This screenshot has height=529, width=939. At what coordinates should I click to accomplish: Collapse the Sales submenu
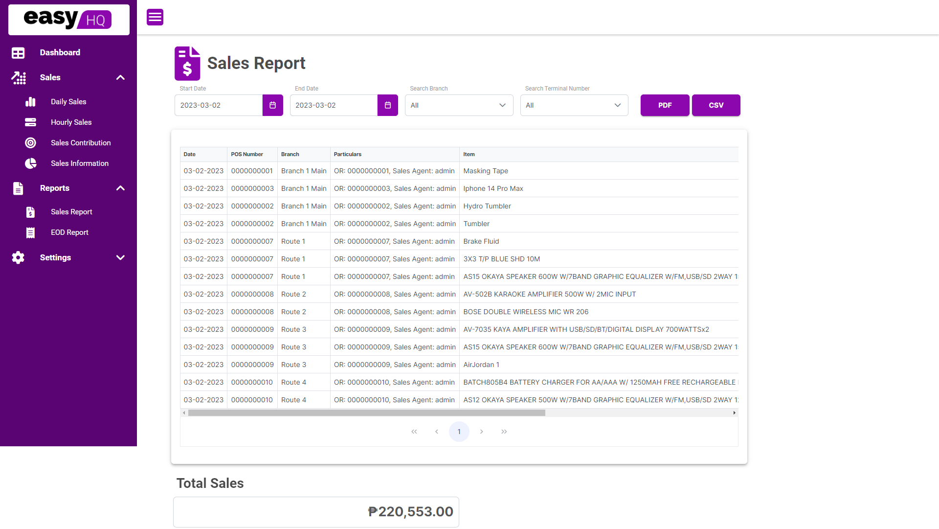pyautogui.click(x=120, y=77)
